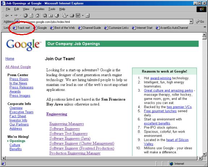Click the Google shortcut in Links bar
This screenshot has height=167, width=208.
click(40, 28)
